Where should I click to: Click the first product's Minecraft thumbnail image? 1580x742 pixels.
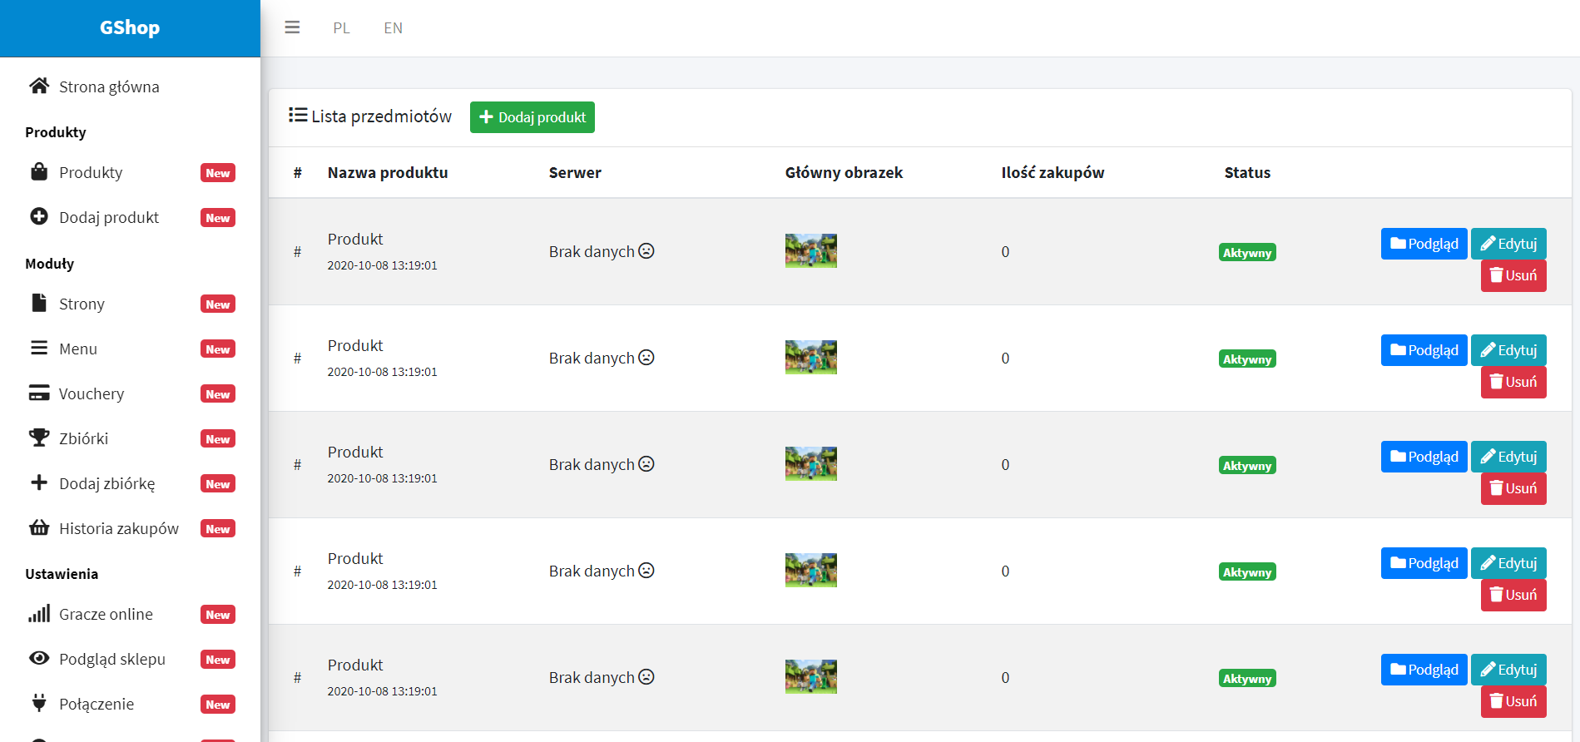click(810, 250)
